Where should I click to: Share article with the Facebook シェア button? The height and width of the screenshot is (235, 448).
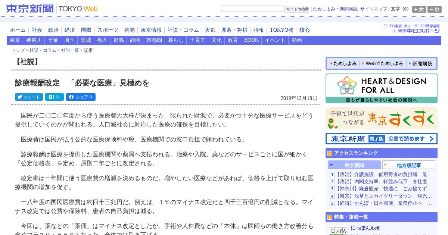[x=81, y=97]
